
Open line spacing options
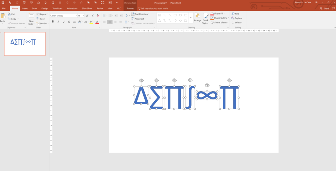127,16
